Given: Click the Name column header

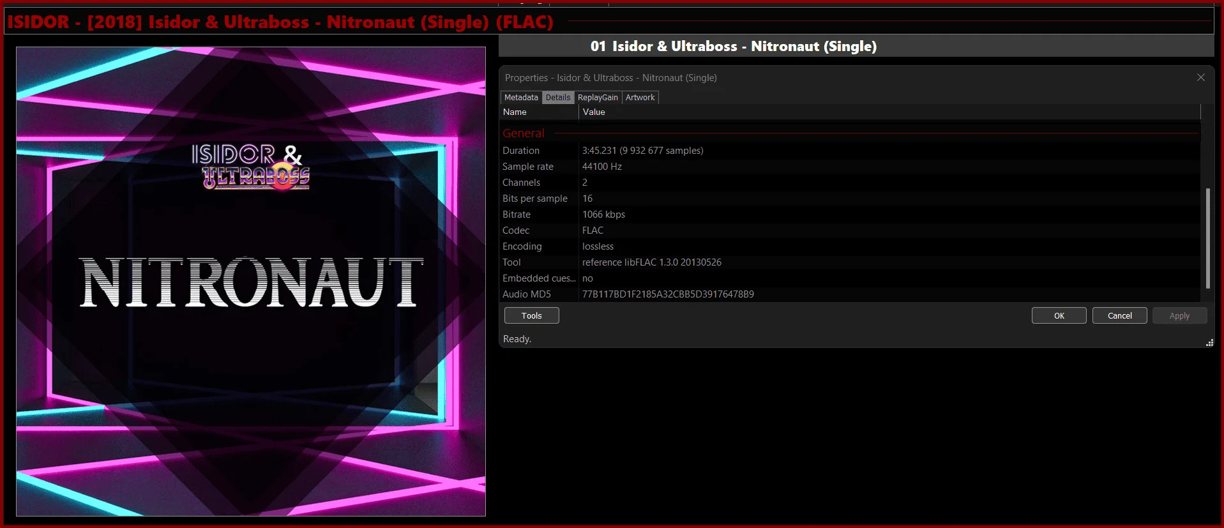Looking at the screenshot, I should 539,112.
